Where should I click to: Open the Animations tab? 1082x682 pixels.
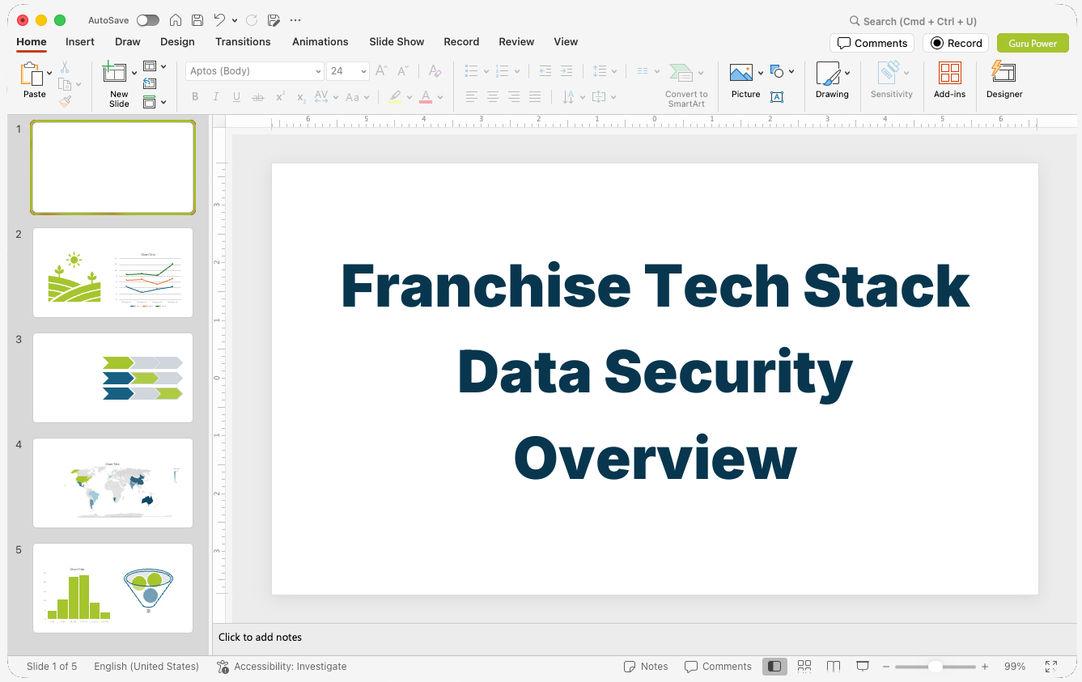[x=320, y=42]
